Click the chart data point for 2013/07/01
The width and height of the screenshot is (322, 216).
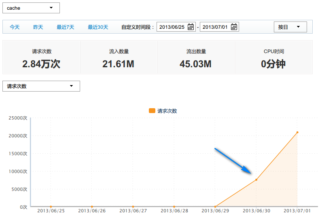[297, 132]
